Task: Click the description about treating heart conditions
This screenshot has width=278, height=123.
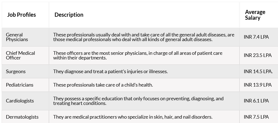Action: [138, 101]
